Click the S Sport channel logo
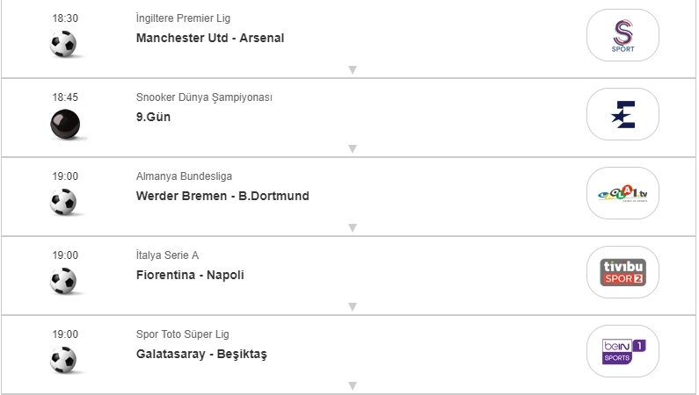 point(623,35)
